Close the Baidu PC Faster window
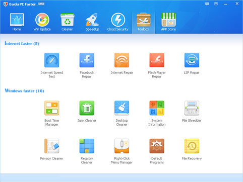243x182 pixels. pos(237,4)
